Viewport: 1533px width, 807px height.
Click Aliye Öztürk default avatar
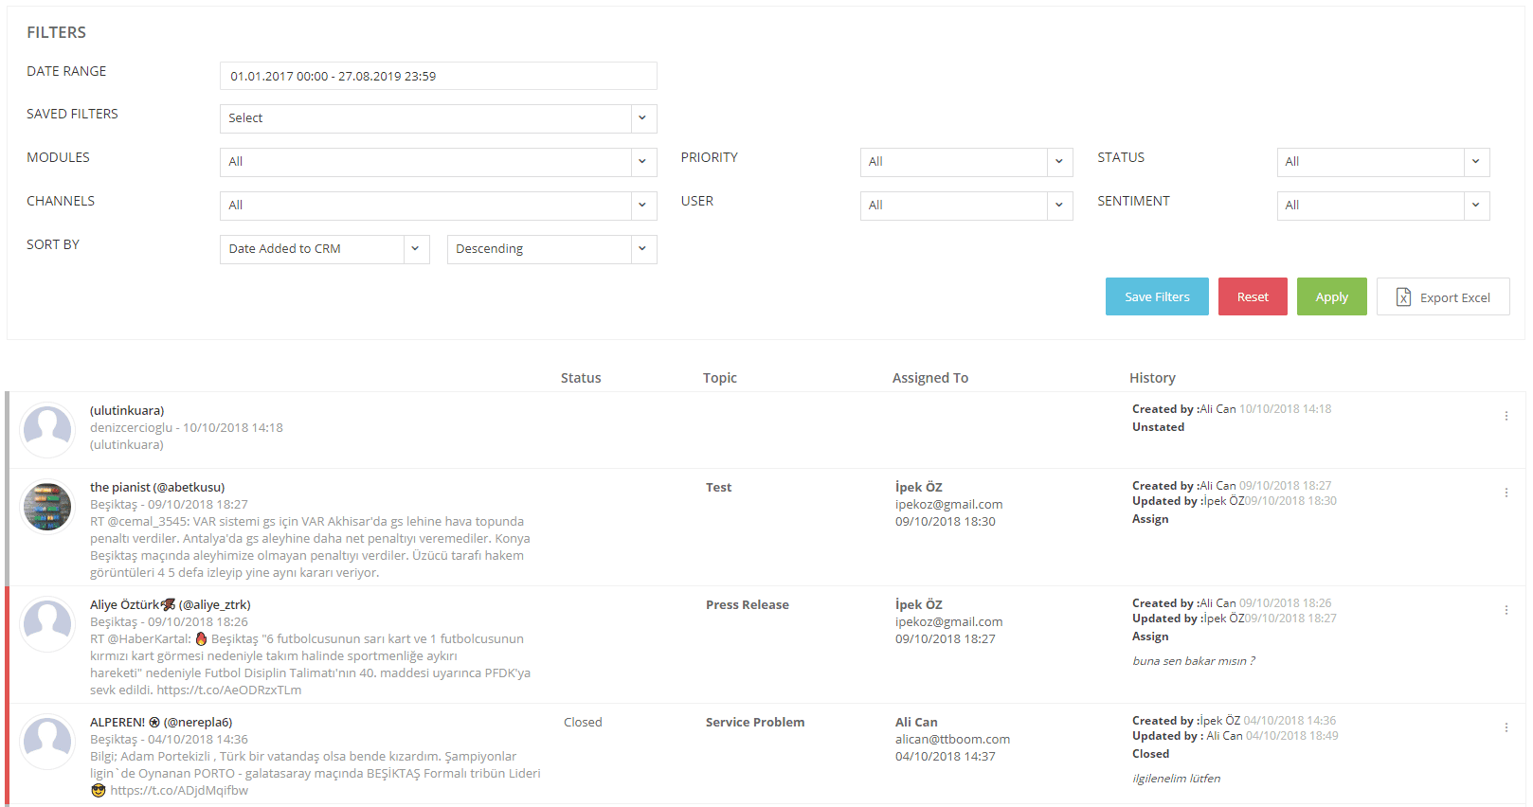(47, 624)
